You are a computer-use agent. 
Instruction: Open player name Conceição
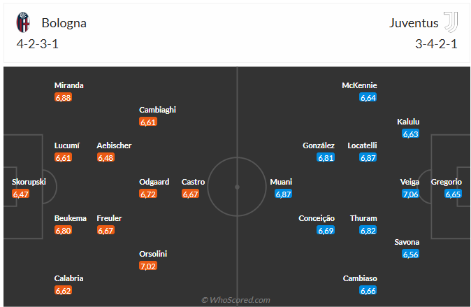click(317, 218)
